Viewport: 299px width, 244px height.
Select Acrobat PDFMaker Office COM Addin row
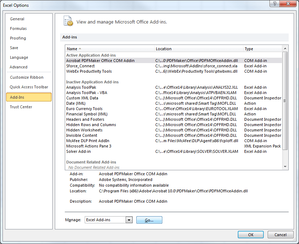pyautogui.click(x=174, y=61)
